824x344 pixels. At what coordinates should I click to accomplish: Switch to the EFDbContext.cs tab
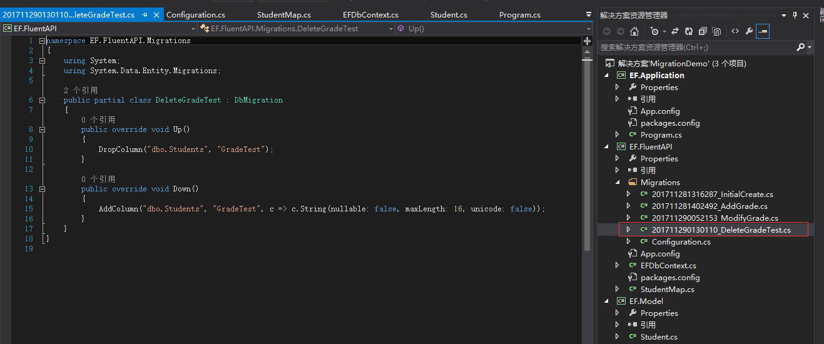[x=370, y=14]
